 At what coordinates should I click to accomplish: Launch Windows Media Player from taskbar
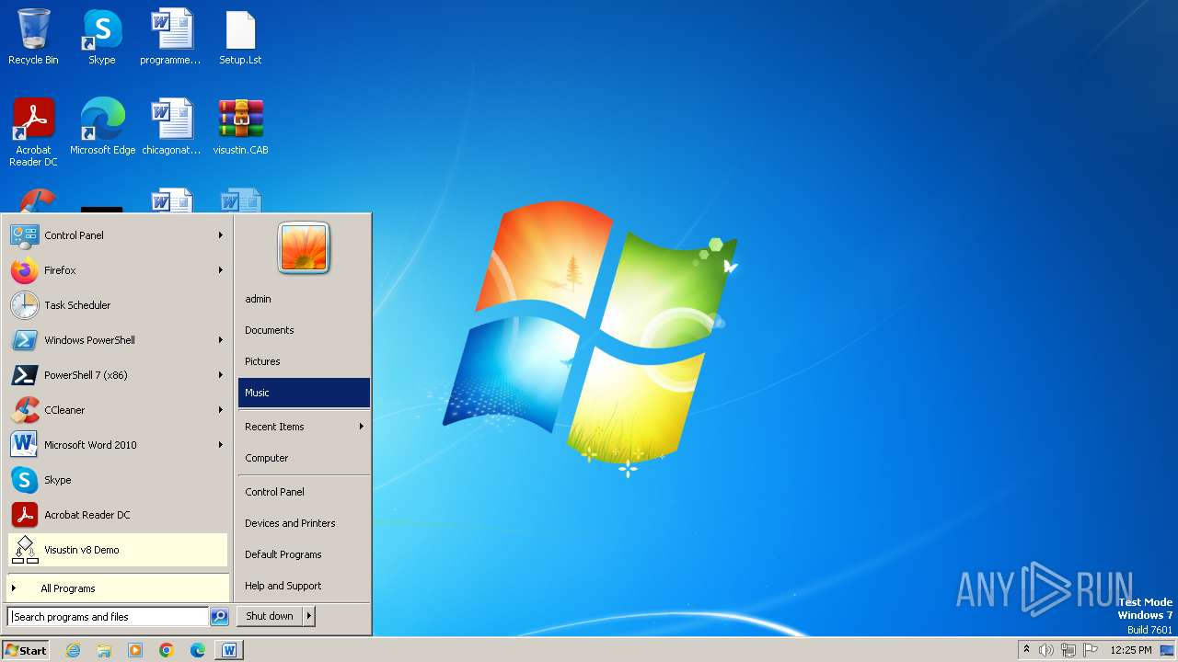point(135,650)
